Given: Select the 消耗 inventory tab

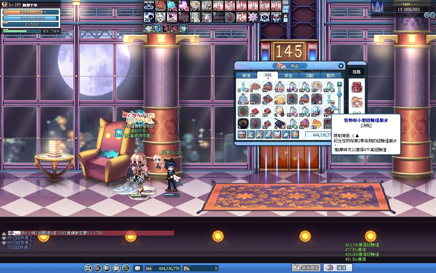Looking at the screenshot, I should 267,75.
